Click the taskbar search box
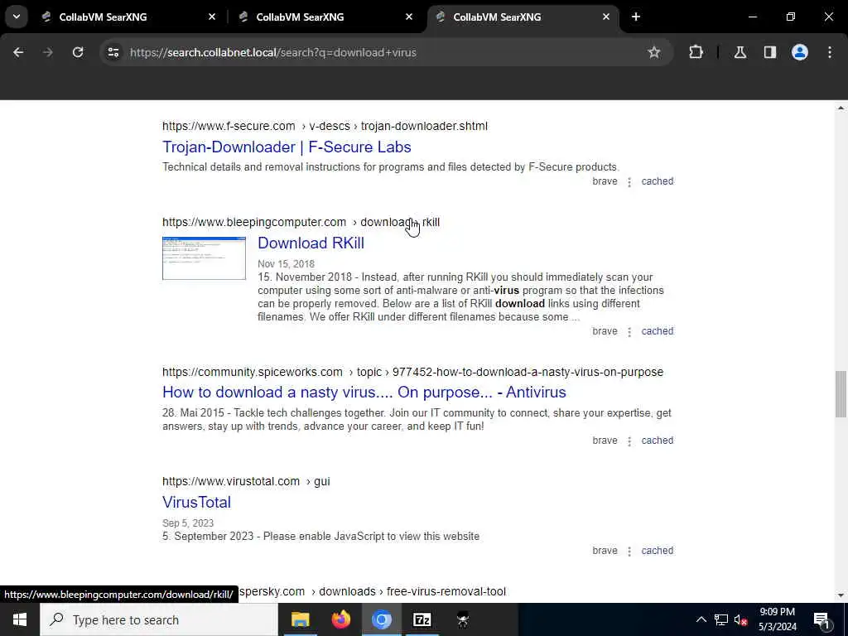Image resolution: width=848 pixels, height=636 pixels. pos(159,619)
